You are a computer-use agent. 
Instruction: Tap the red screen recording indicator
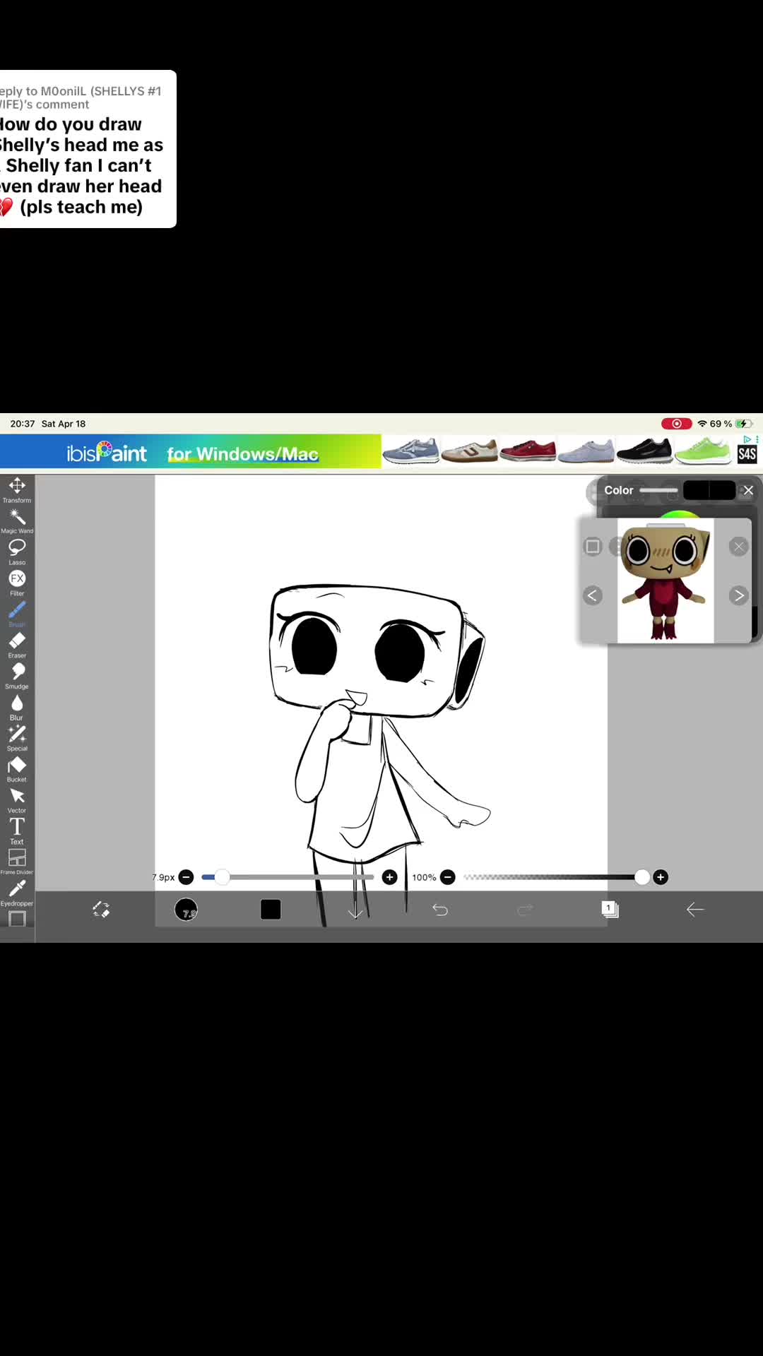676,424
